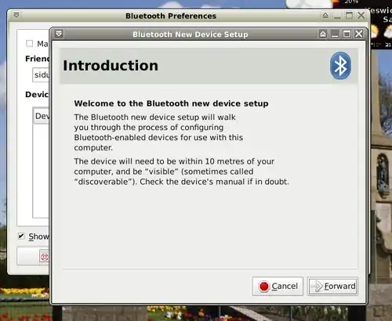Viewport: 392px width, 321px height.
Task: Uncheck the Show icon checkbox
Action: click(x=21, y=236)
